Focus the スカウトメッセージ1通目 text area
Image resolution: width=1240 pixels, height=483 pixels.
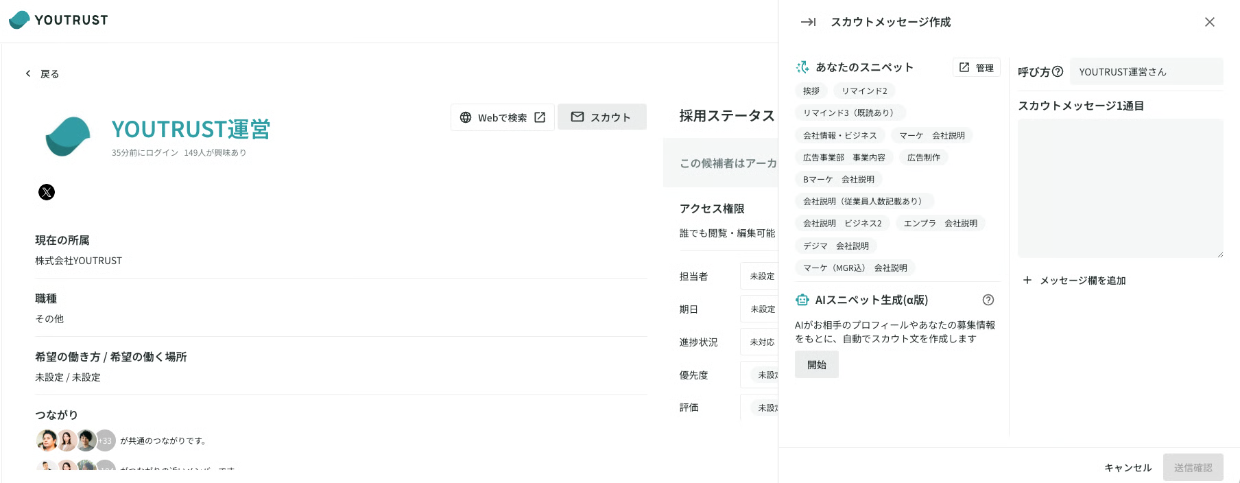click(1121, 189)
